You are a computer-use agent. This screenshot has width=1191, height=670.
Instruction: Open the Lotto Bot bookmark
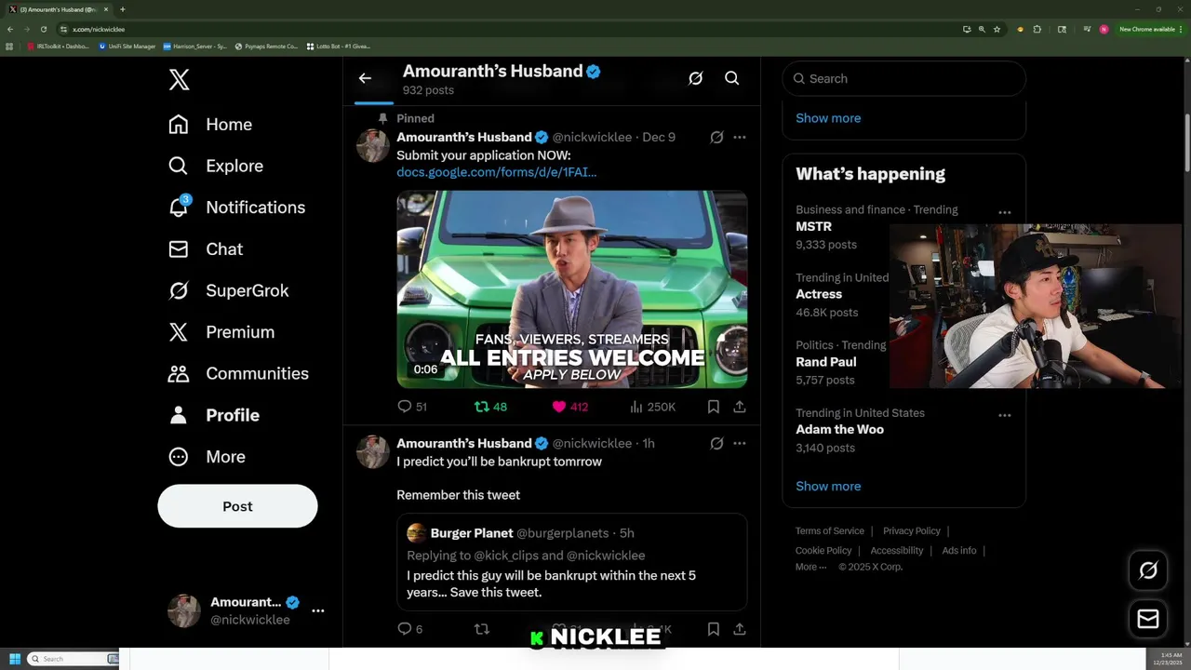pyautogui.click(x=339, y=46)
